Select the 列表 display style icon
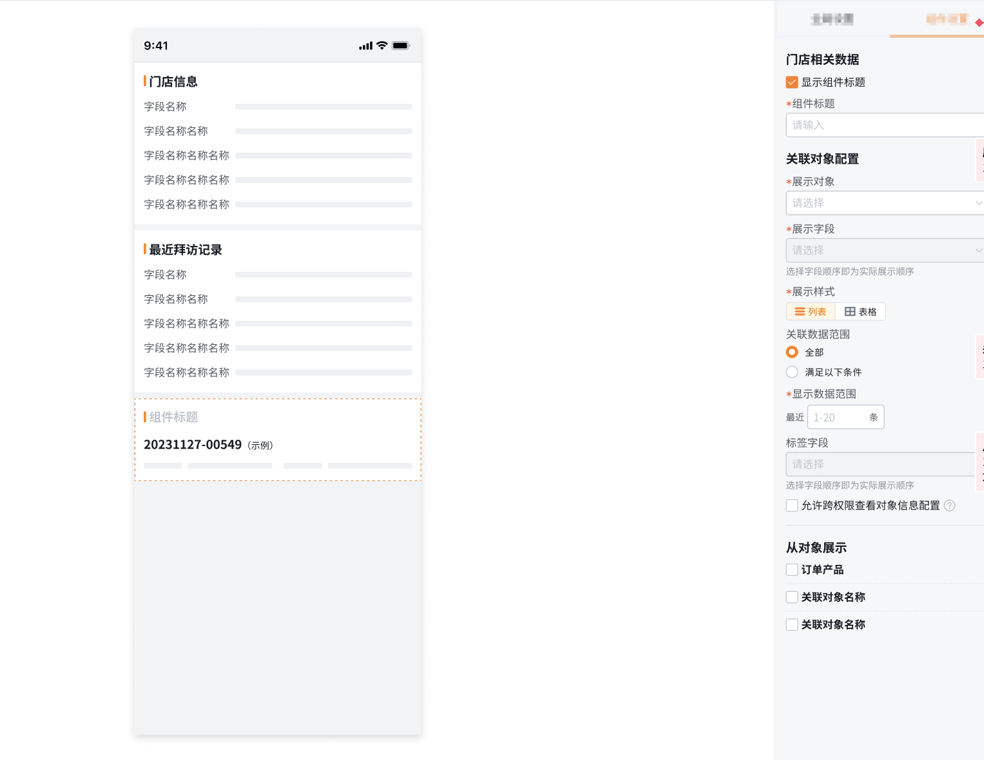 point(810,311)
